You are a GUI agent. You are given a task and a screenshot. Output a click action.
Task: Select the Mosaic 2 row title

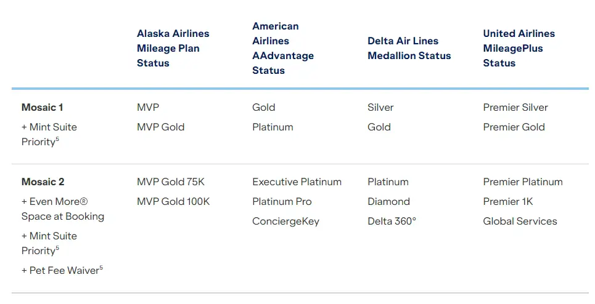coord(43,182)
